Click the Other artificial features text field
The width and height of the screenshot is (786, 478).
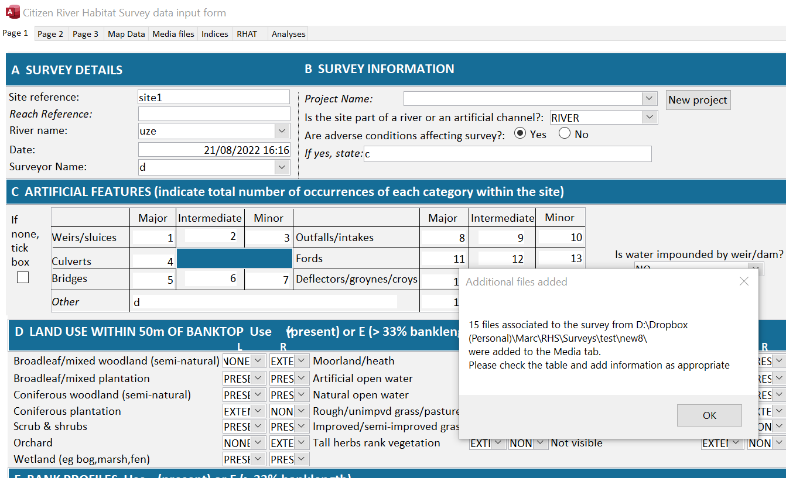264,302
